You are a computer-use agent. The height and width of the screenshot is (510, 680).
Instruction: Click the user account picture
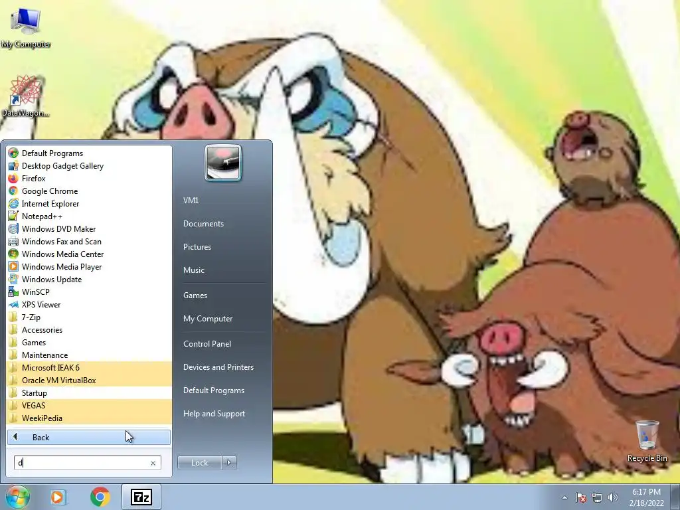tap(223, 163)
